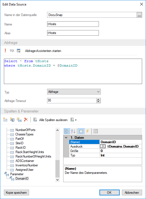
Task: Click the red exclamation mark query icon
Action: tap(5, 51)
